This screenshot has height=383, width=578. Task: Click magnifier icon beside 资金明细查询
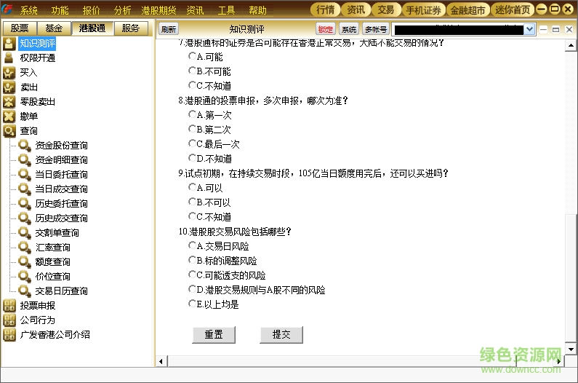(x=25, y=160)
